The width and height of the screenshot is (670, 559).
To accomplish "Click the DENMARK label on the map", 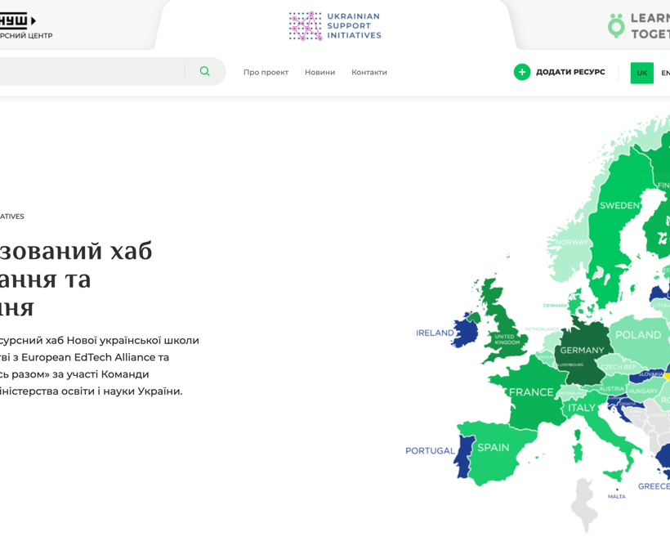I will (x=555, y=306).
